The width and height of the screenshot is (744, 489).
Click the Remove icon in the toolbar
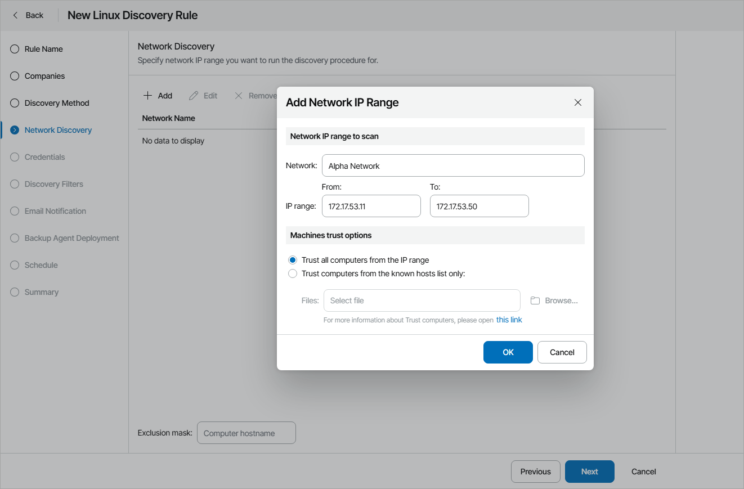(x=238, y=95)
